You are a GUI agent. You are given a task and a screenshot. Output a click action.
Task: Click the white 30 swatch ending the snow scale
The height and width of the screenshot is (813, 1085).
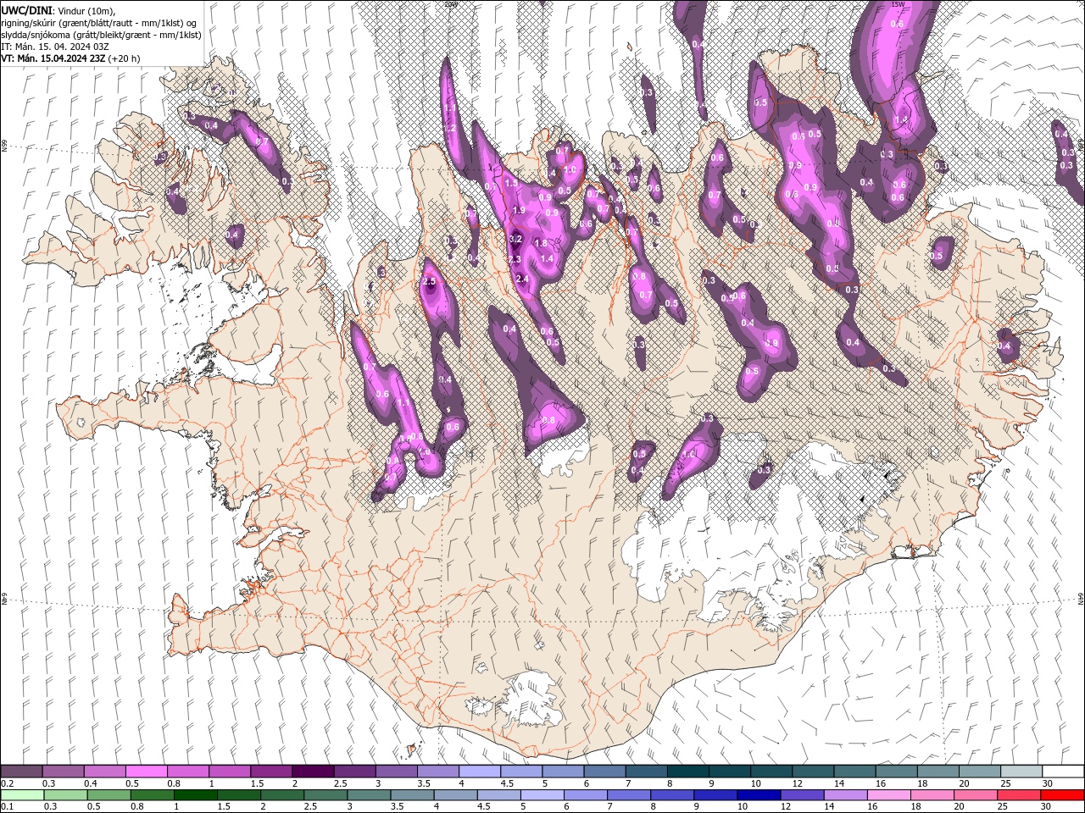point(1063,772)
